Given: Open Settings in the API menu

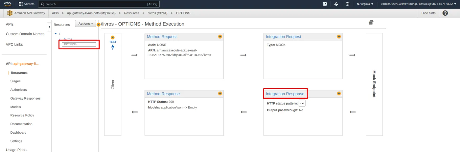Looking at the screenshot, I should coord(16,141).
